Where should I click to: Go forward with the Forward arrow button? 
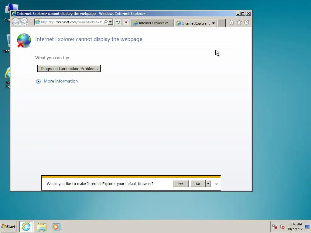(x=24, y=22)
